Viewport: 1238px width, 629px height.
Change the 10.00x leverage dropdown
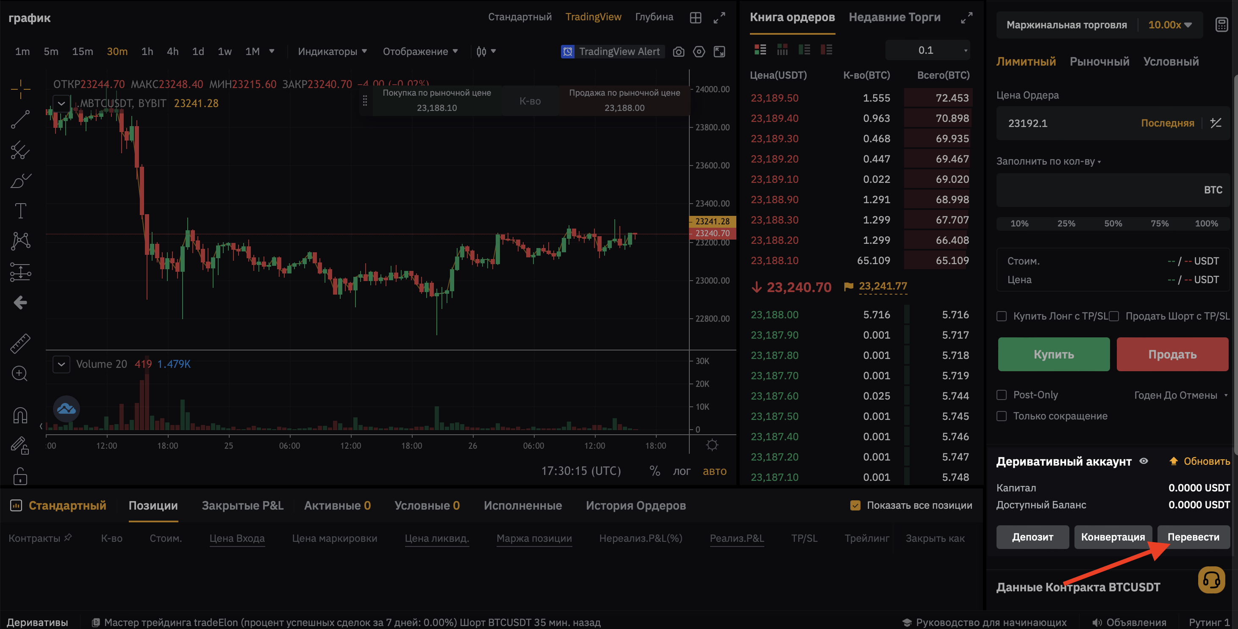pos(1170,25)
